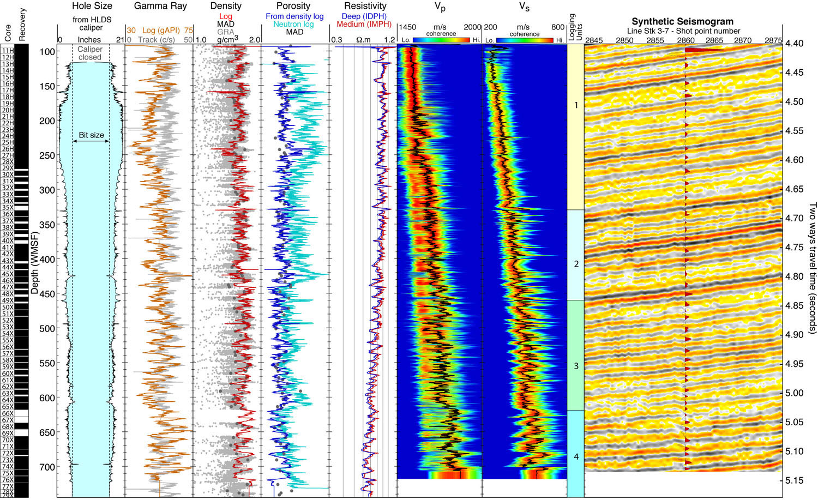Click the "Depth (WMSF)" axis label
Image resolution: width=818 pixels, height=500 pixels.
tap(35, 263)
